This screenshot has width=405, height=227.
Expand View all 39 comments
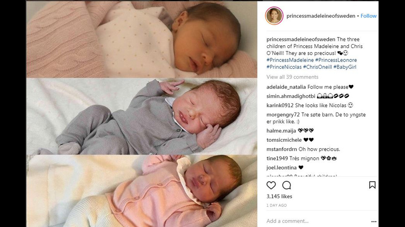click(x=293, y=77)
